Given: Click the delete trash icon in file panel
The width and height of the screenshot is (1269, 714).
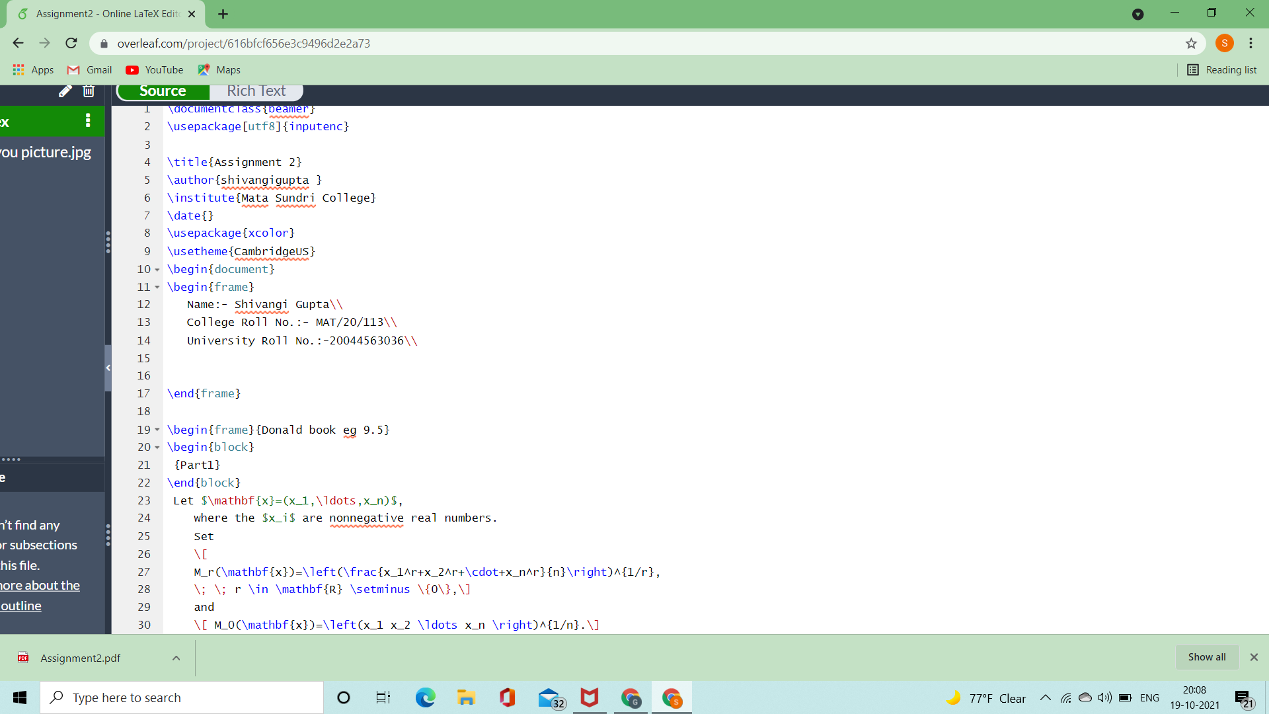Looking at the screenshot, I should click(x=89, y=91).
